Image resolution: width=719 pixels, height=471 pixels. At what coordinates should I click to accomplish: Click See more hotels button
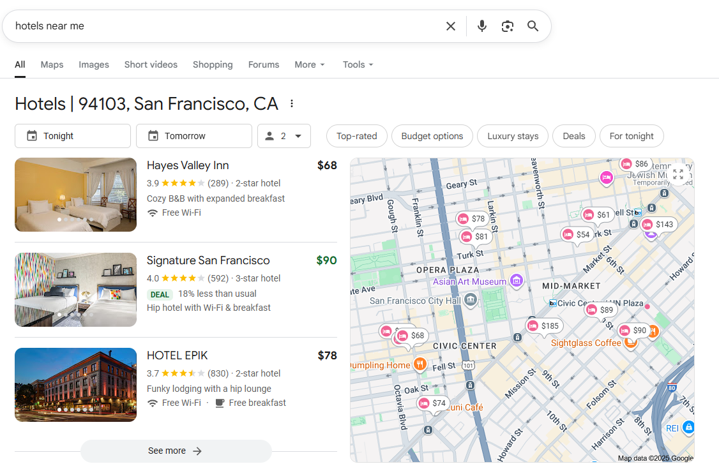(176, 451)
